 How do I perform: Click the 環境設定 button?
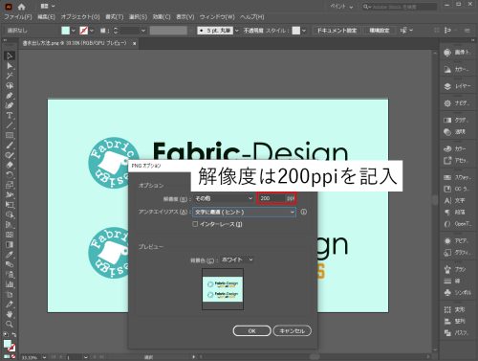(x=380, y=31)
